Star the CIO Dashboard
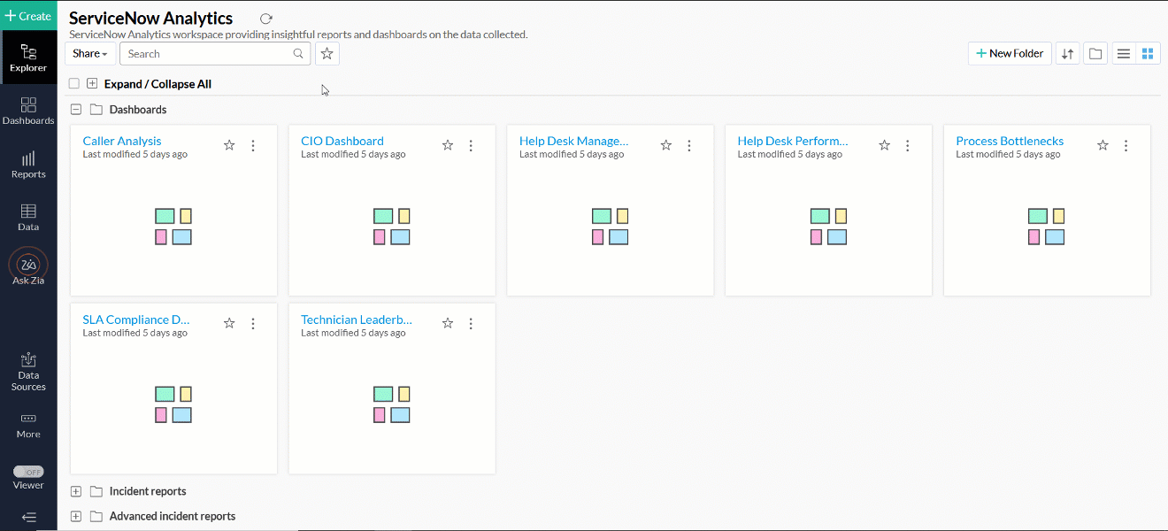Viewport: 1168px width, 531px height. pyautogui.click(x=447, y=144)
